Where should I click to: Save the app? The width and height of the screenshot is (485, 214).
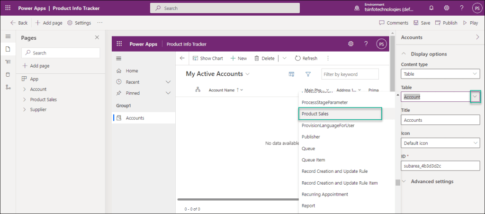[422, 23]
